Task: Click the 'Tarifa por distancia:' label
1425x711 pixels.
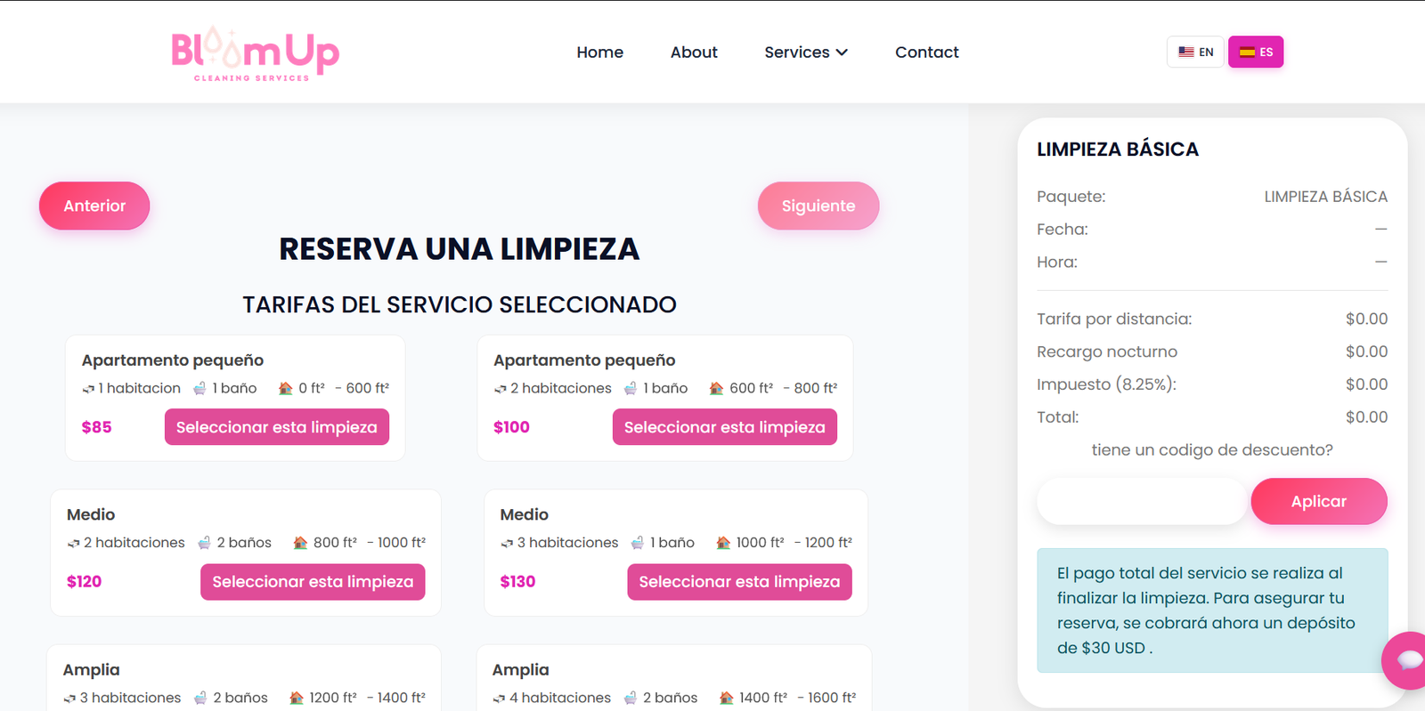Action: [x=1114, y=319]
